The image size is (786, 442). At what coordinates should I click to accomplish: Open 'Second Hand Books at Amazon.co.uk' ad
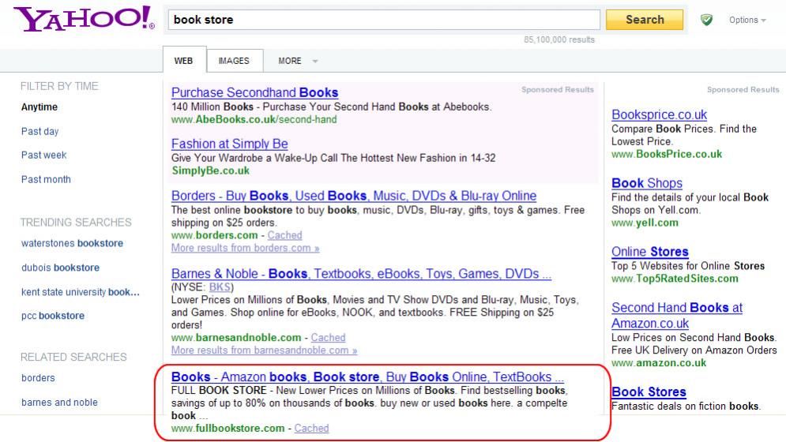(677, 315)
